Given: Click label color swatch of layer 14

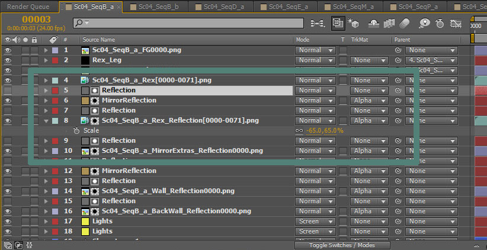Looking at the screenshot, I should click(x=55, y=191).
